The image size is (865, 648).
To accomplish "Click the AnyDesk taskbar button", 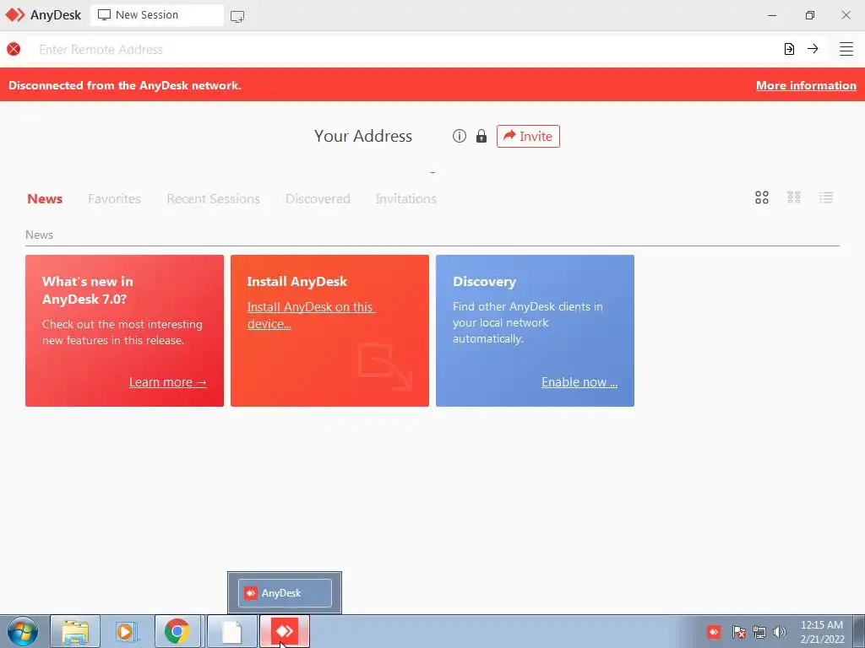I will click(285, 631).
